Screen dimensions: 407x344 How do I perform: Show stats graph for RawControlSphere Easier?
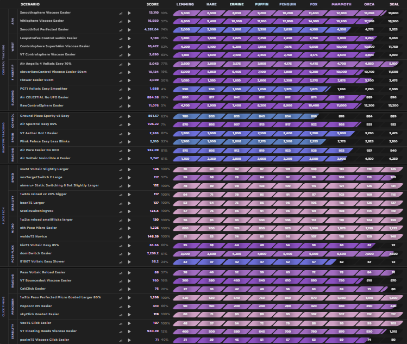coord(121,106)
